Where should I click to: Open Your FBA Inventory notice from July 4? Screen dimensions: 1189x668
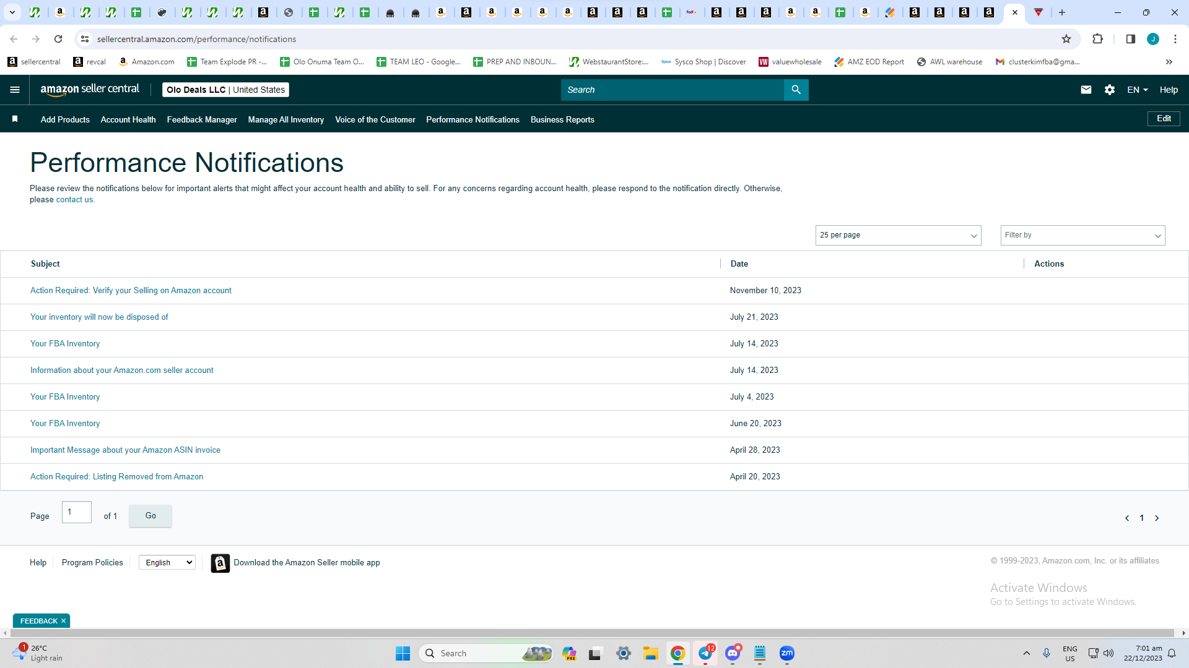coord(65,397)
